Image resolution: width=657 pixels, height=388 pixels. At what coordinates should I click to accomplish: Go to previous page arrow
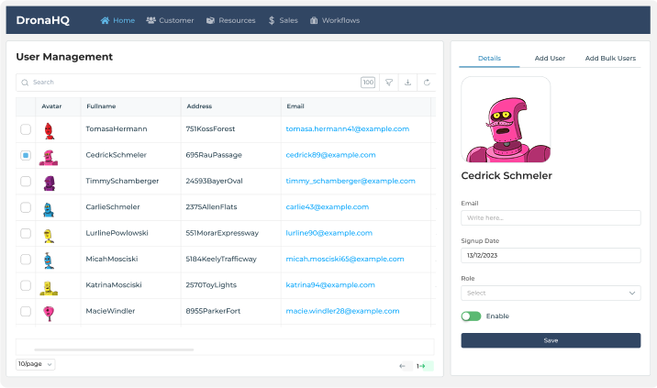click(403, 366)
